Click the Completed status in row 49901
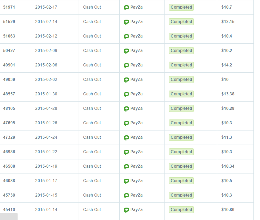This screenshot has width=260, height=220. tap(181, 65)
